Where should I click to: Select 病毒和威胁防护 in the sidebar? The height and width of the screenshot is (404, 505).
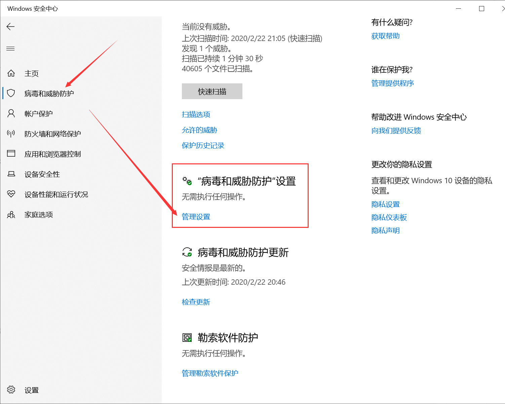(x=49, y=93)
